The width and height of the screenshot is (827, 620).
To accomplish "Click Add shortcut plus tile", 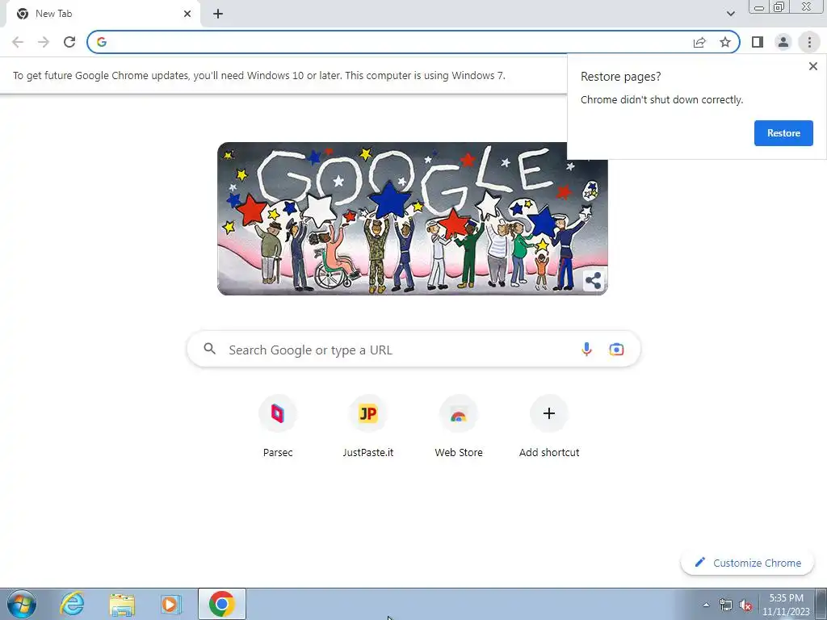I will [549, 427].
